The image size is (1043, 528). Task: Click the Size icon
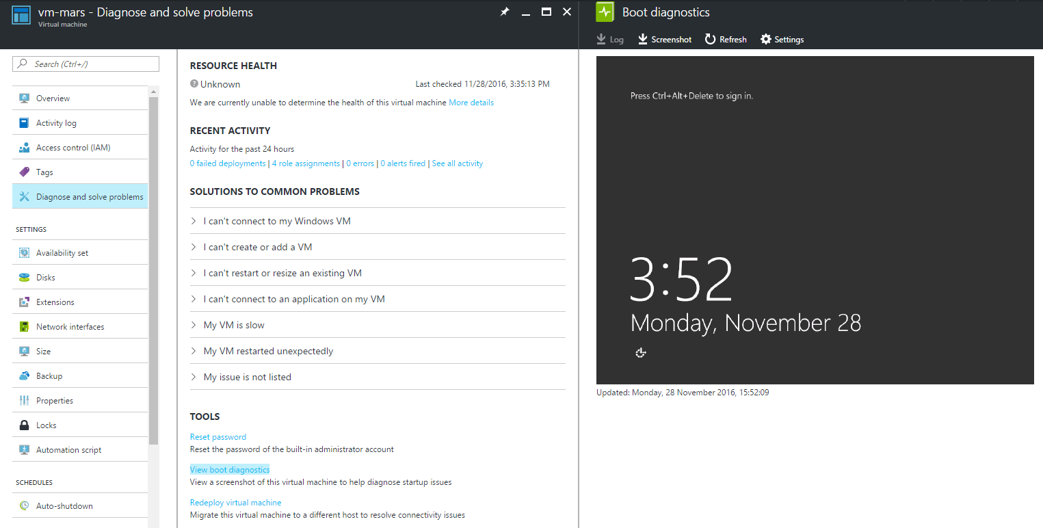(24, 351)
